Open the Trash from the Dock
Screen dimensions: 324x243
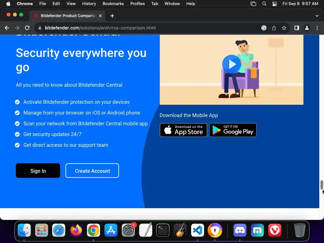tap(300, 230)
